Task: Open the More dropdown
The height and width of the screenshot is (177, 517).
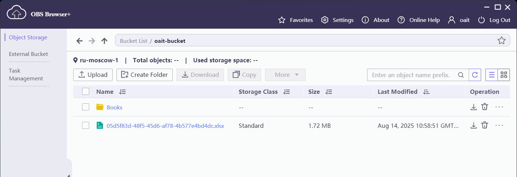Action: tap(285, 75)
